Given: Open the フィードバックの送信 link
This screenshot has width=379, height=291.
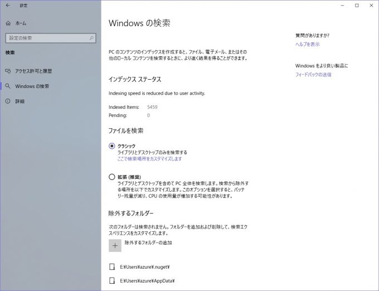Looking at the screenshot, I should (313, 75).
